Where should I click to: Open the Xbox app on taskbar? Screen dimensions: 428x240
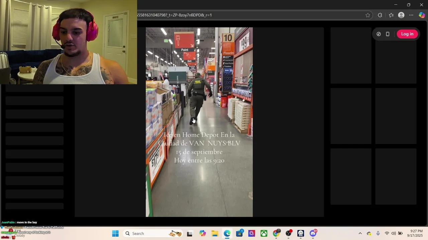click(x=264, y=234)
